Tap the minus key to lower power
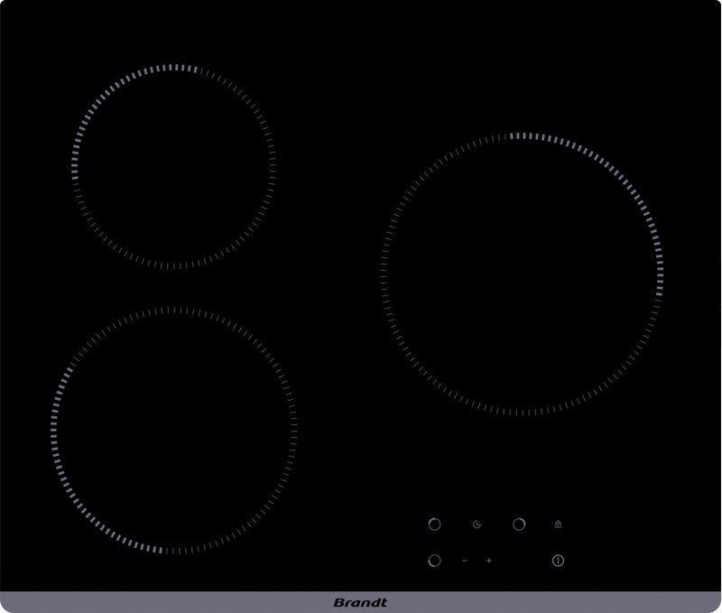722x613 pixels. pos(465,561)
